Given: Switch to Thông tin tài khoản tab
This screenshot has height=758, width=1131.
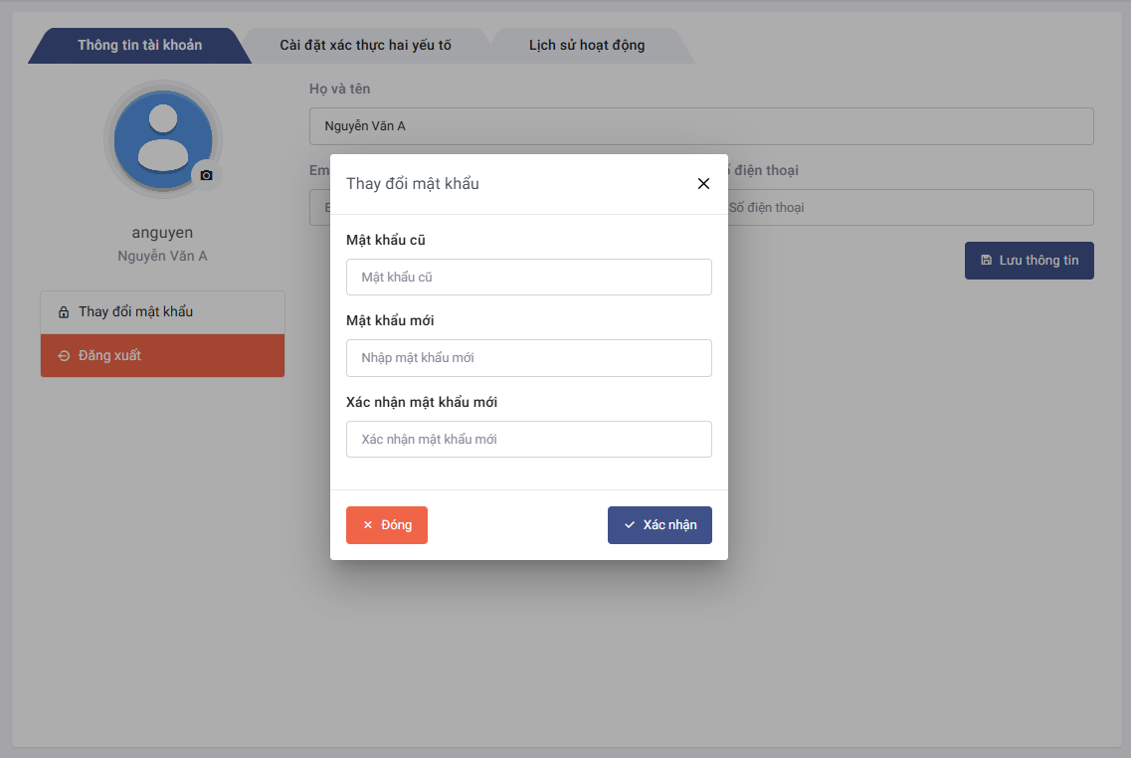Looking at the screenshot, I should coord(139,46).
